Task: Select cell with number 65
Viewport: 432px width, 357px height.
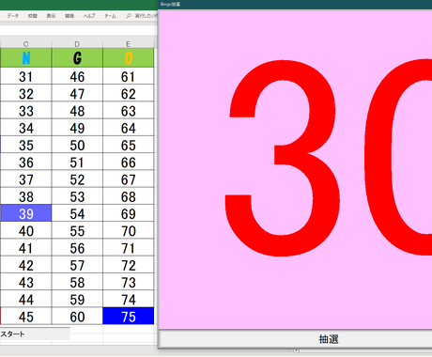Action: pyautogui.click(x=129, y=146)
